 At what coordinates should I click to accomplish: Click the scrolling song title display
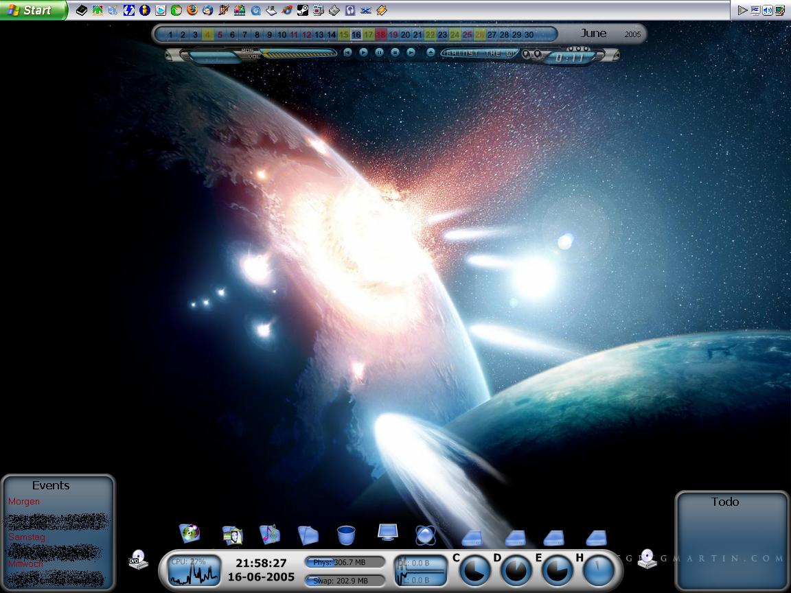479,53
